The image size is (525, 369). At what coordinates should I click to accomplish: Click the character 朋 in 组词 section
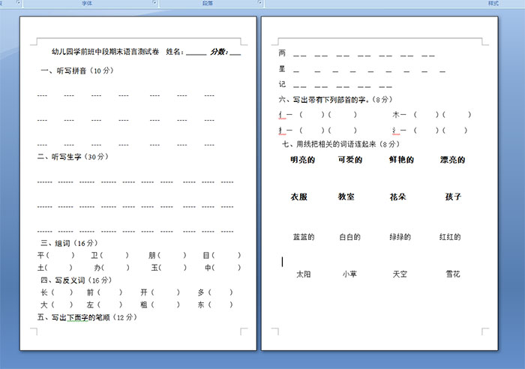click(x=152, y=255)
